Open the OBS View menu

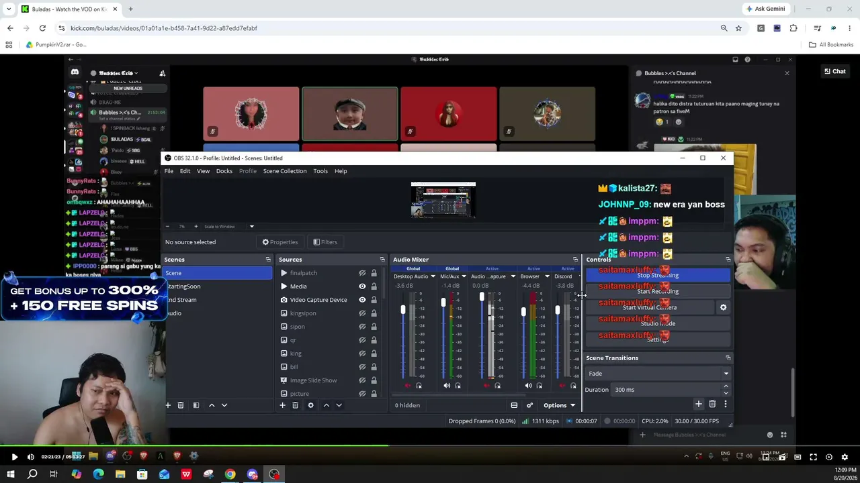(x=203, y=171)
